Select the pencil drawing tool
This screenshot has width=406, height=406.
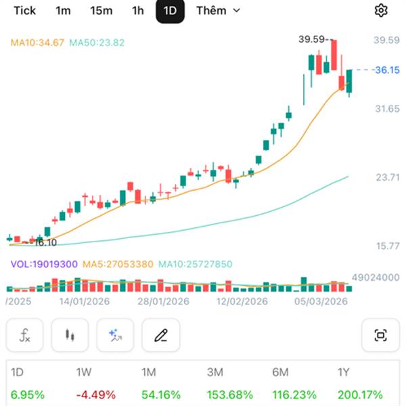pyautogui.click(x=160, y=335)
